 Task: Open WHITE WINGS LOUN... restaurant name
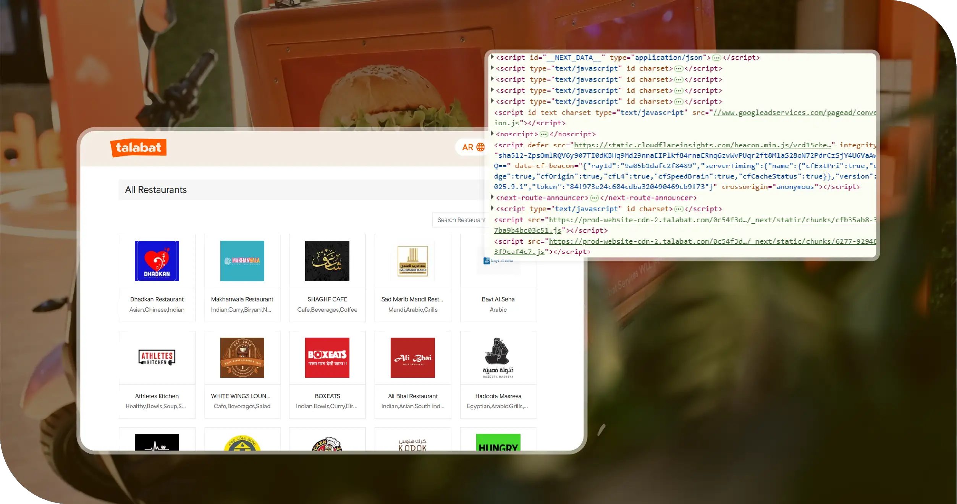[x=241, y=396]
